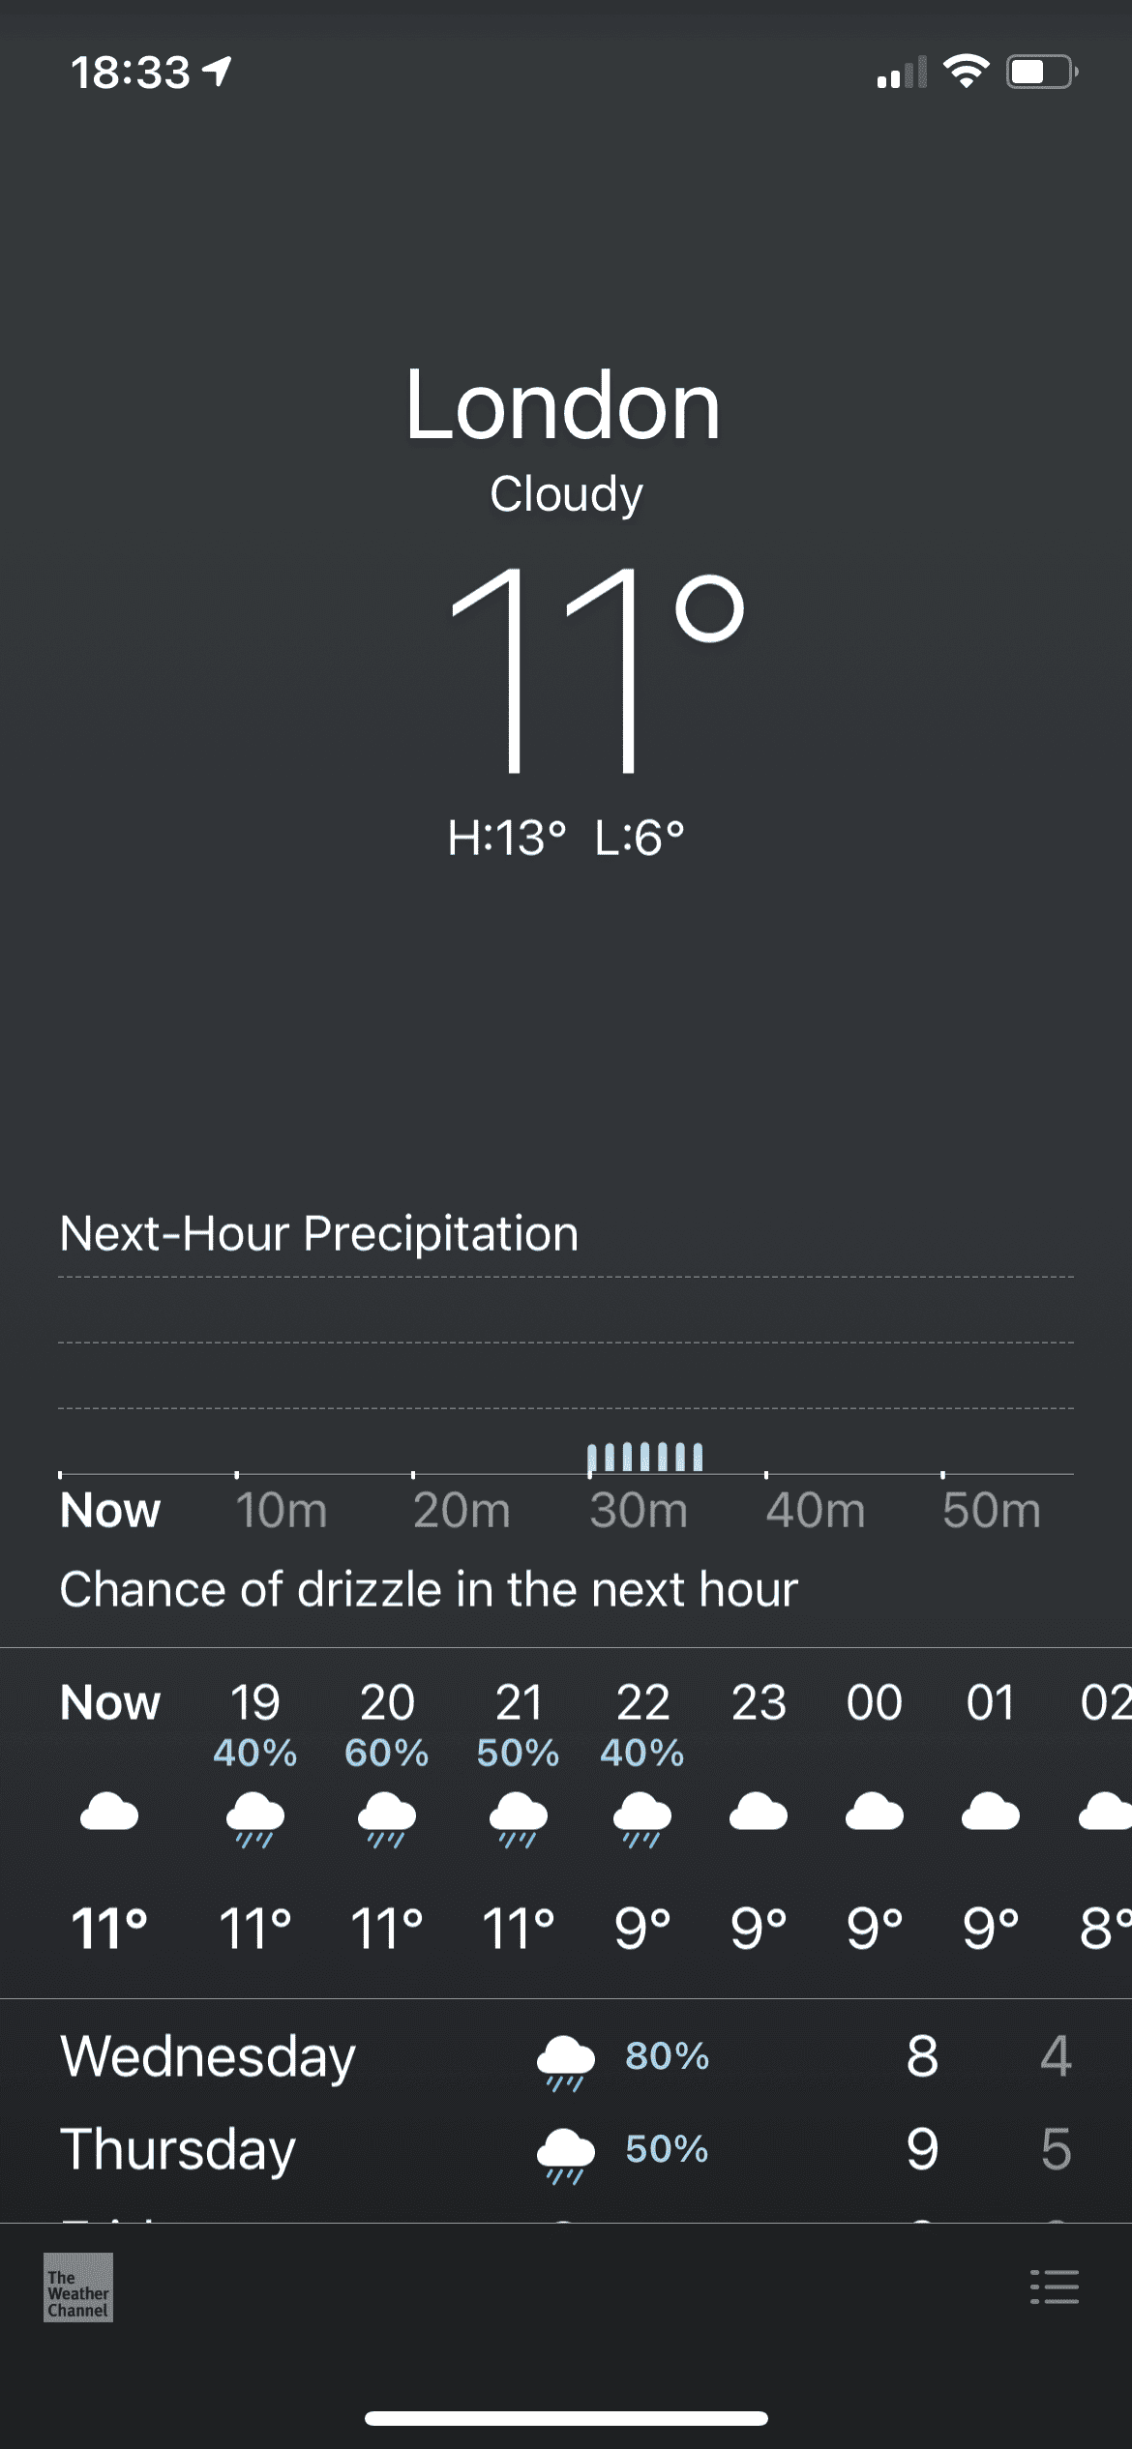Tap the rain cloud icon for hour 20
The image size is (1132, 2449).
tap(387, 1817)
